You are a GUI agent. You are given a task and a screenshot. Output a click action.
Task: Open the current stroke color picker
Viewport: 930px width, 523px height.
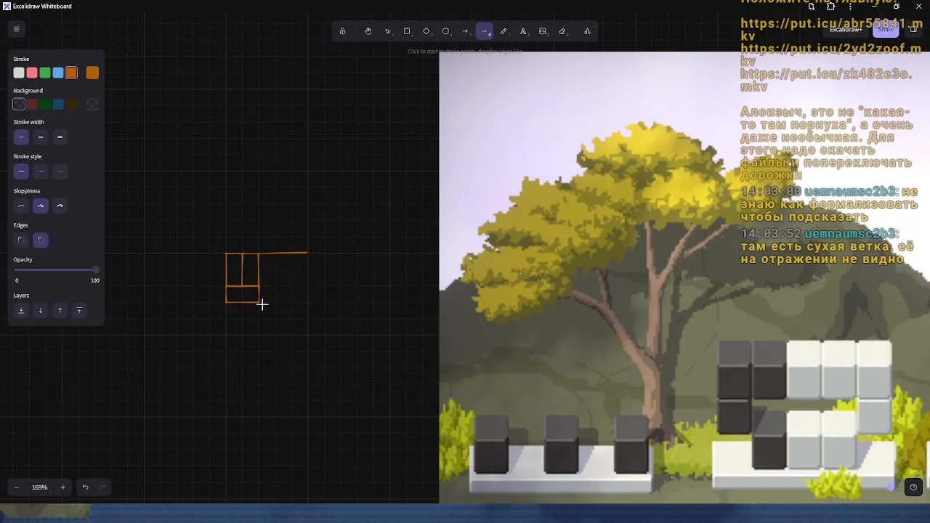click(x=92, y=73)
